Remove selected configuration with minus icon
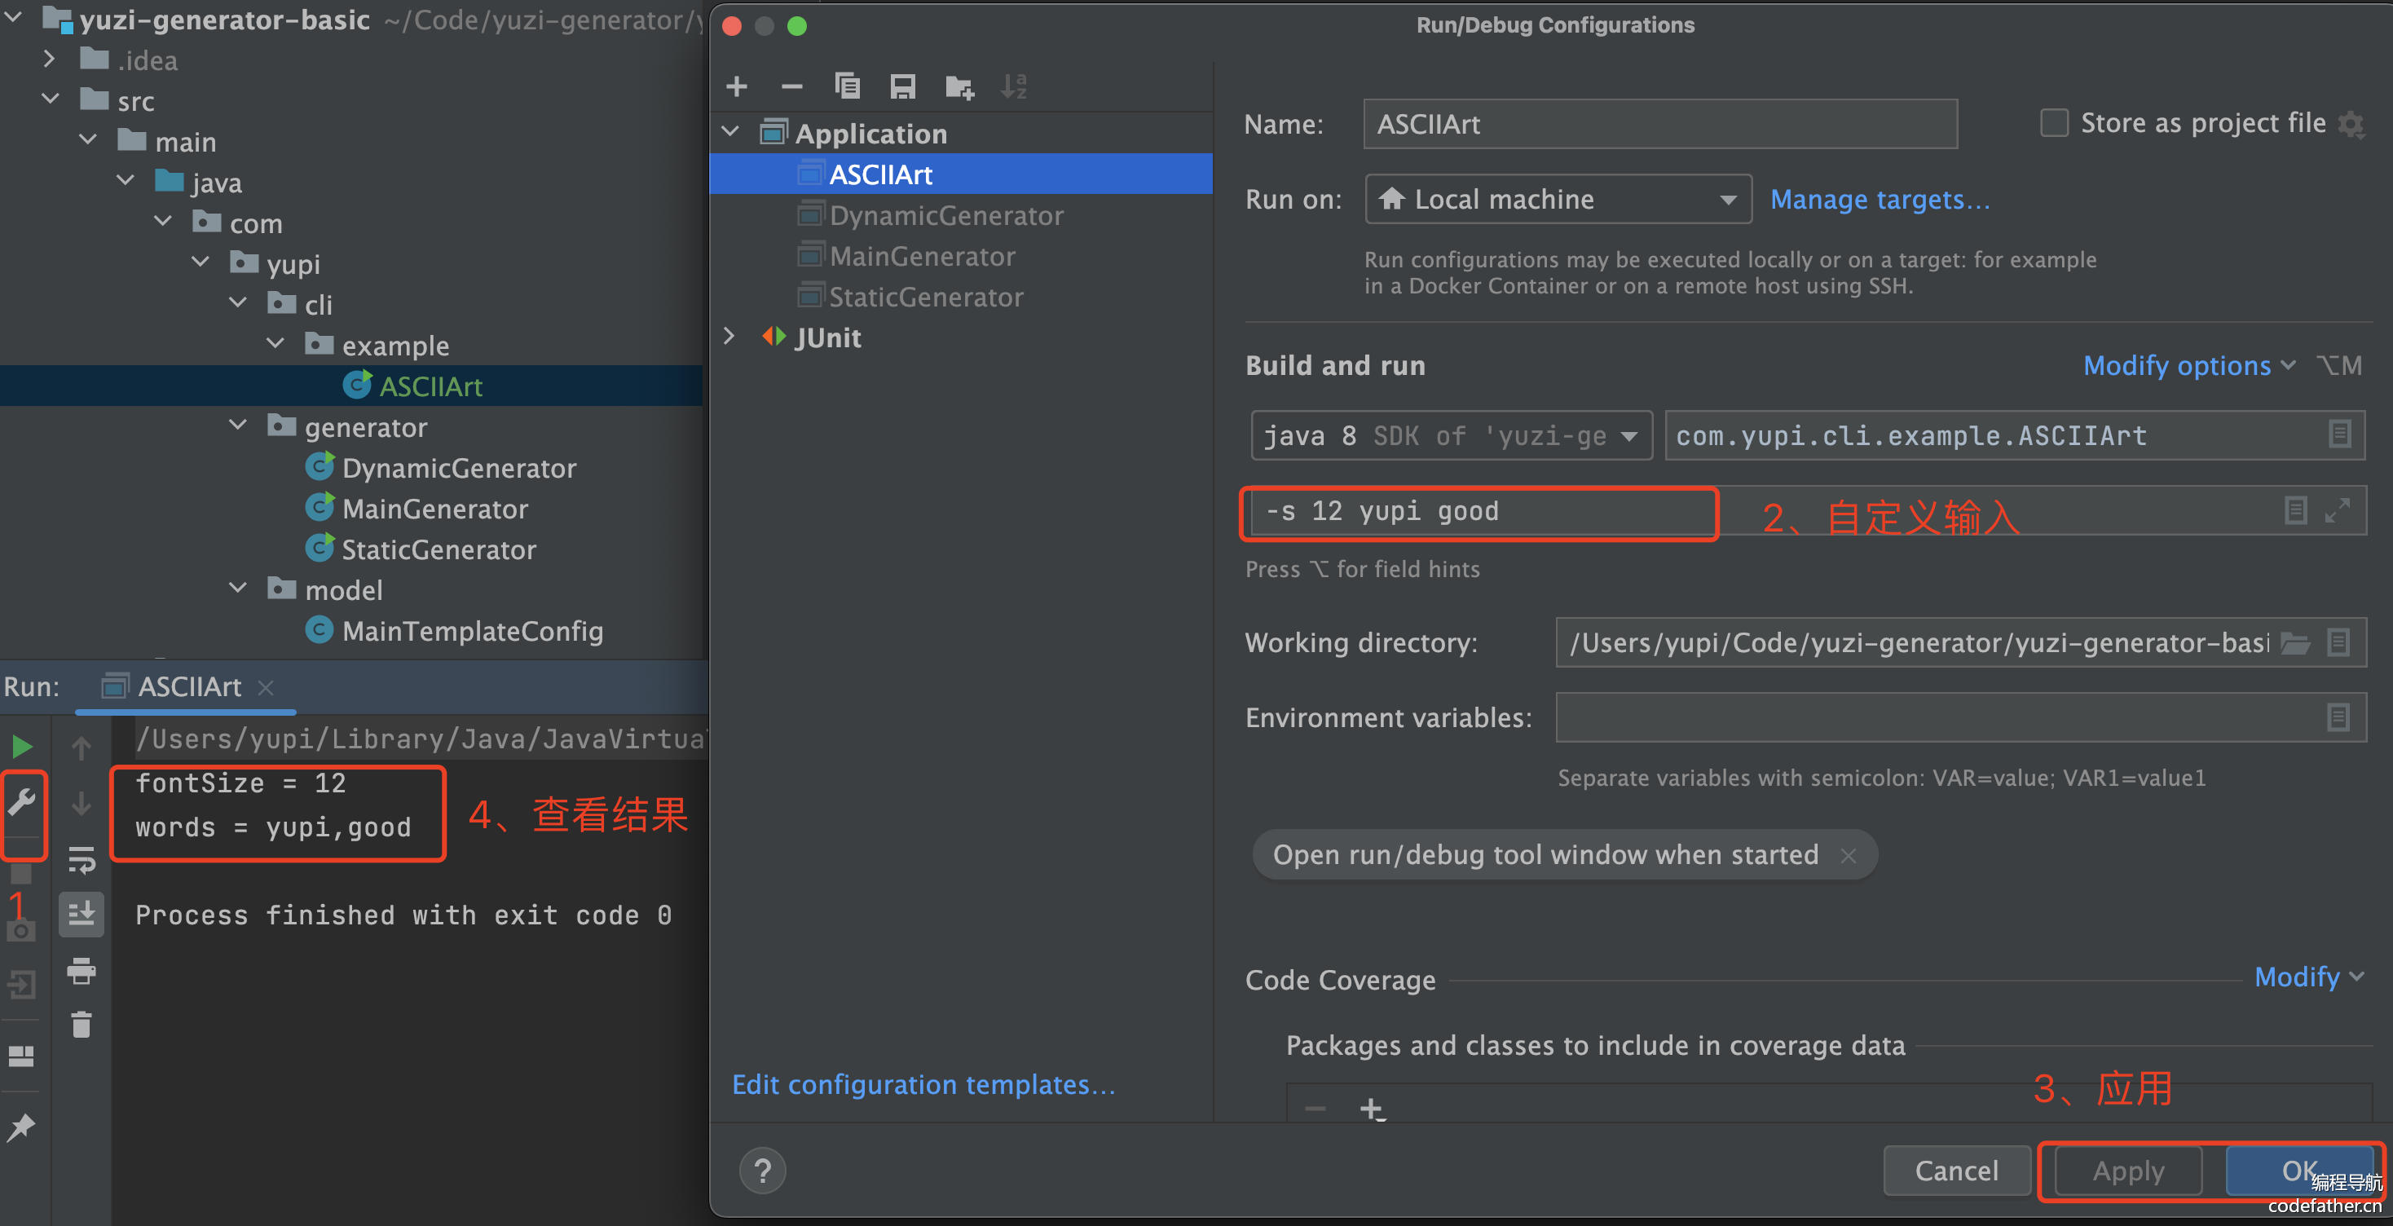 tap(791, 86)
